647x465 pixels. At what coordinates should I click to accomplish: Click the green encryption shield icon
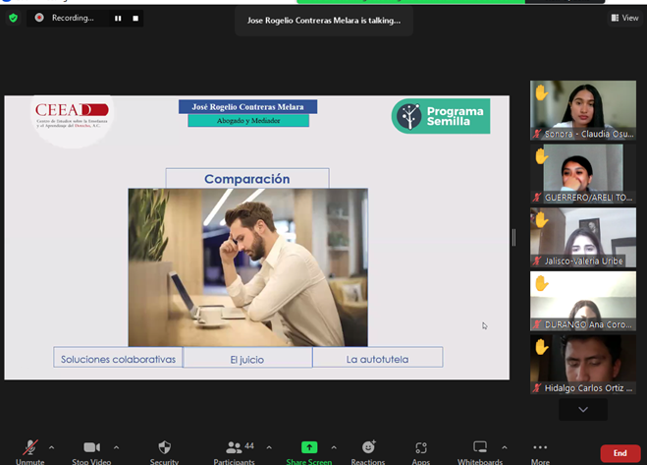[x=13, y=18]
